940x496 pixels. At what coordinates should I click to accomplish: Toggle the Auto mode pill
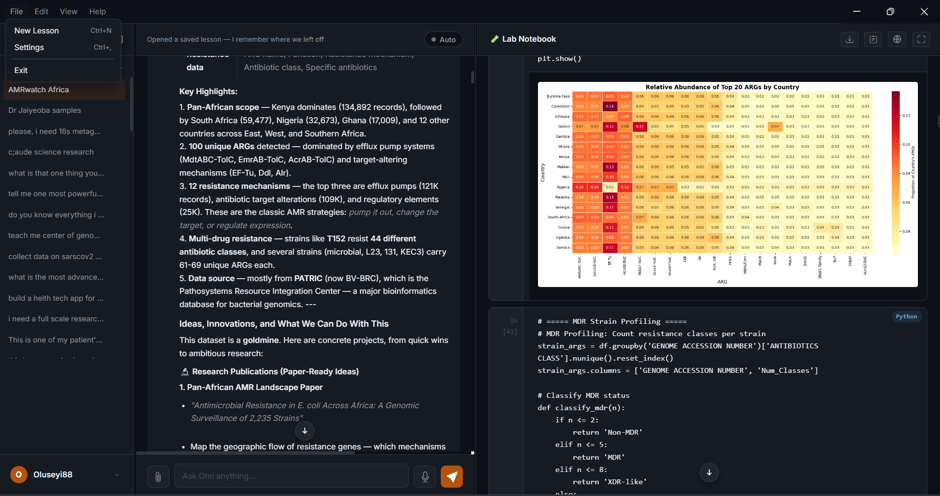(x=444, y=40)
